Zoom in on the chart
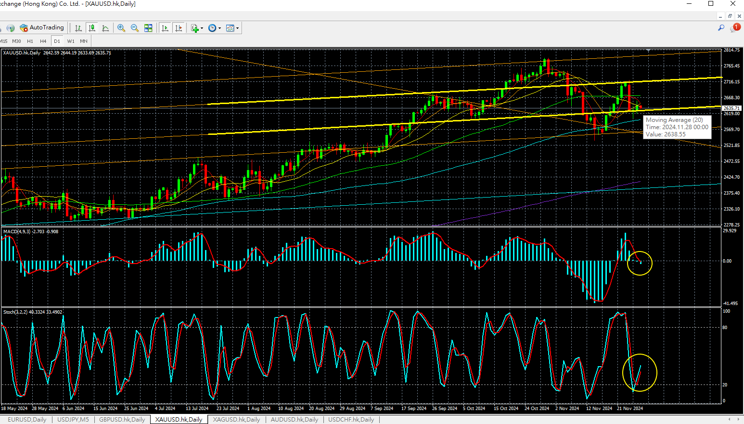Image resolution: width=744 pixels, height=424 pixels. [121, 28]
